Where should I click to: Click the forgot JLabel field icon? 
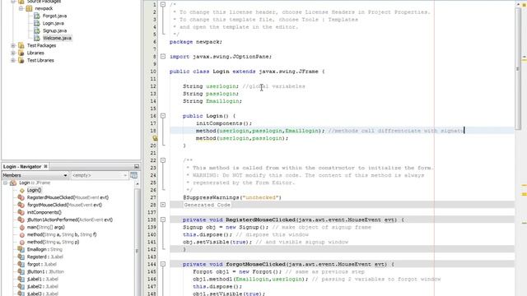pos(21,264)
